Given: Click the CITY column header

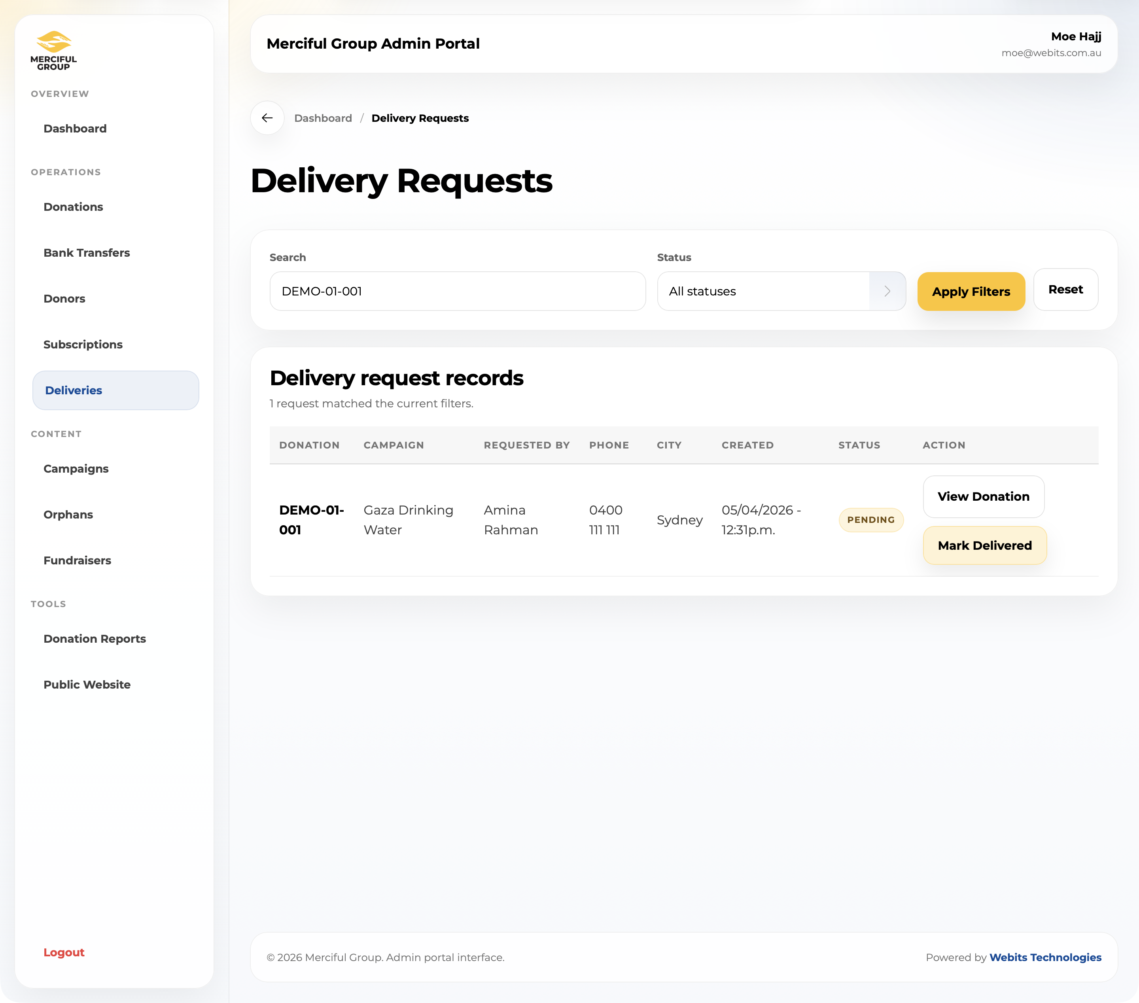Looking at the screenshot, I should (669, 445).
